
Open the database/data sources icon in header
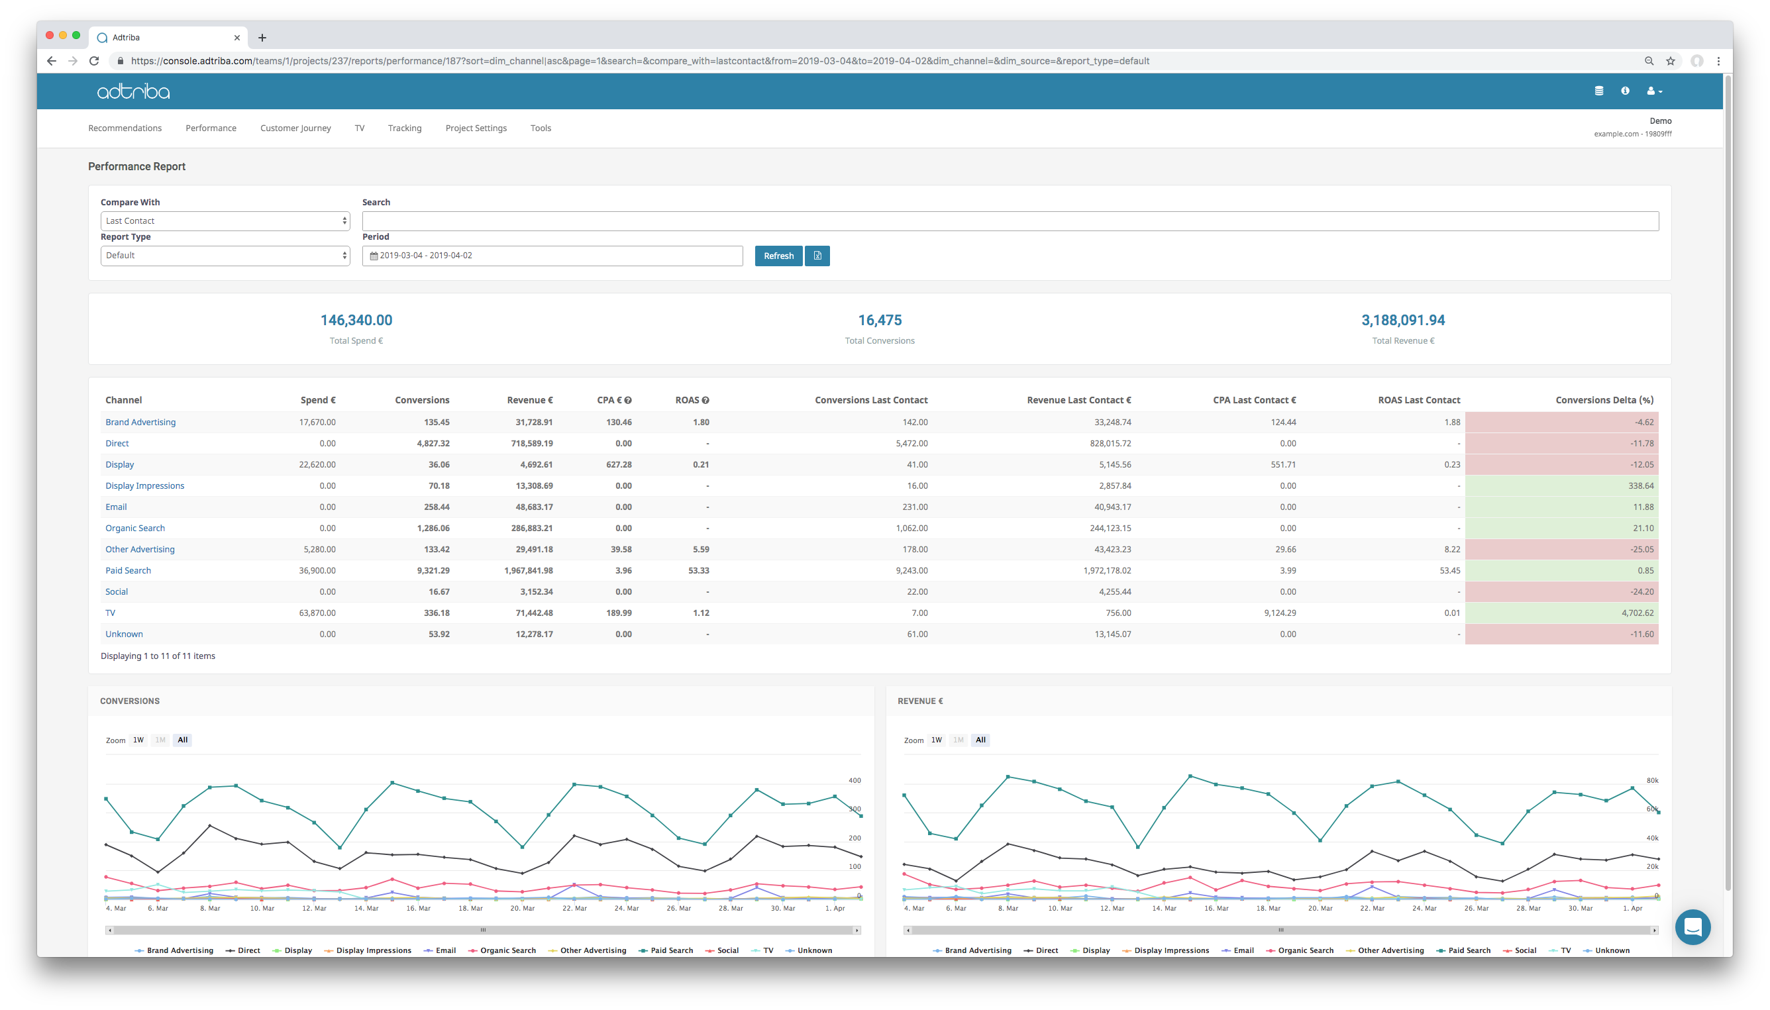click(1598, 91)
